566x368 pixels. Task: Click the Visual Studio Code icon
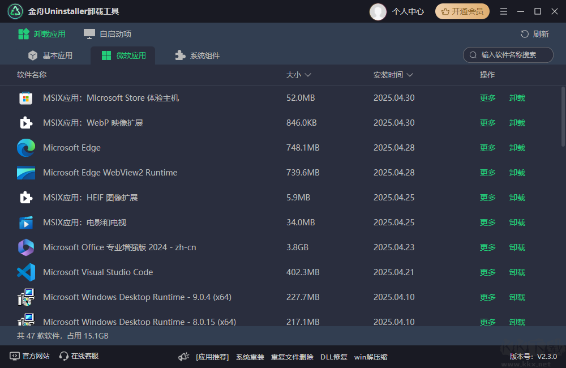tap(26, 272)
